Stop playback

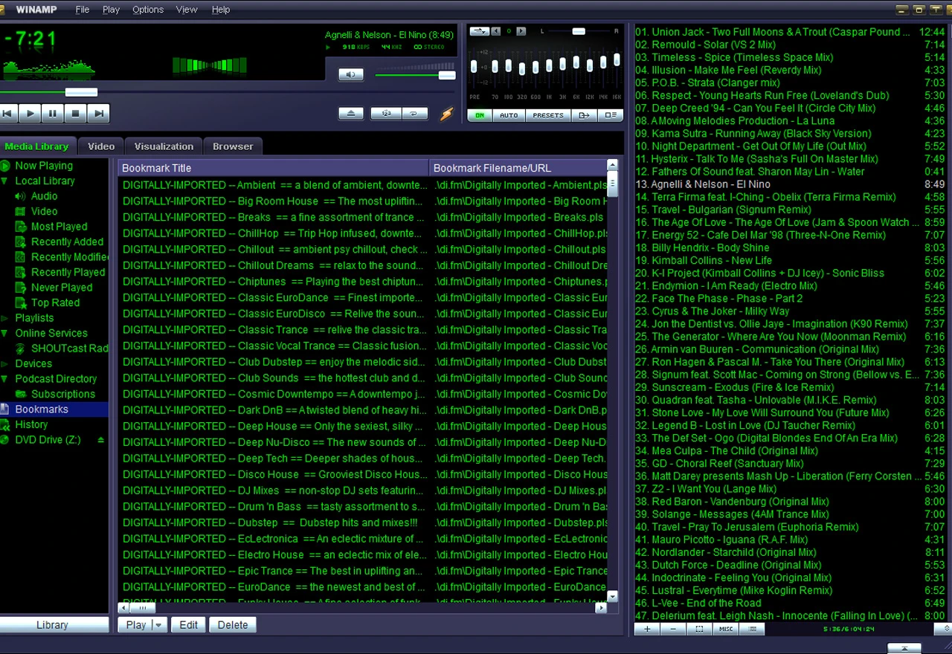[75, 114]
